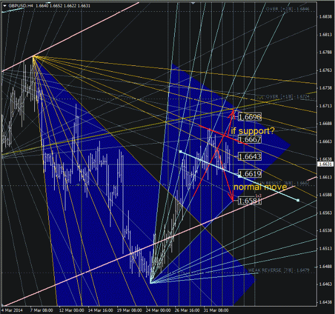335x314 pixels.
Task: Click the '4 Mar 2014' date on the time axis
Action: (x=12, y=310)
